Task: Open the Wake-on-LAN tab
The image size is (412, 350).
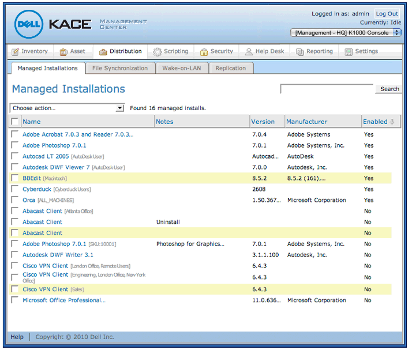Action: 183,68
